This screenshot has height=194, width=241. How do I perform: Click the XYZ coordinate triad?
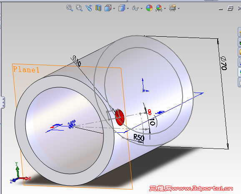point(20,173)
